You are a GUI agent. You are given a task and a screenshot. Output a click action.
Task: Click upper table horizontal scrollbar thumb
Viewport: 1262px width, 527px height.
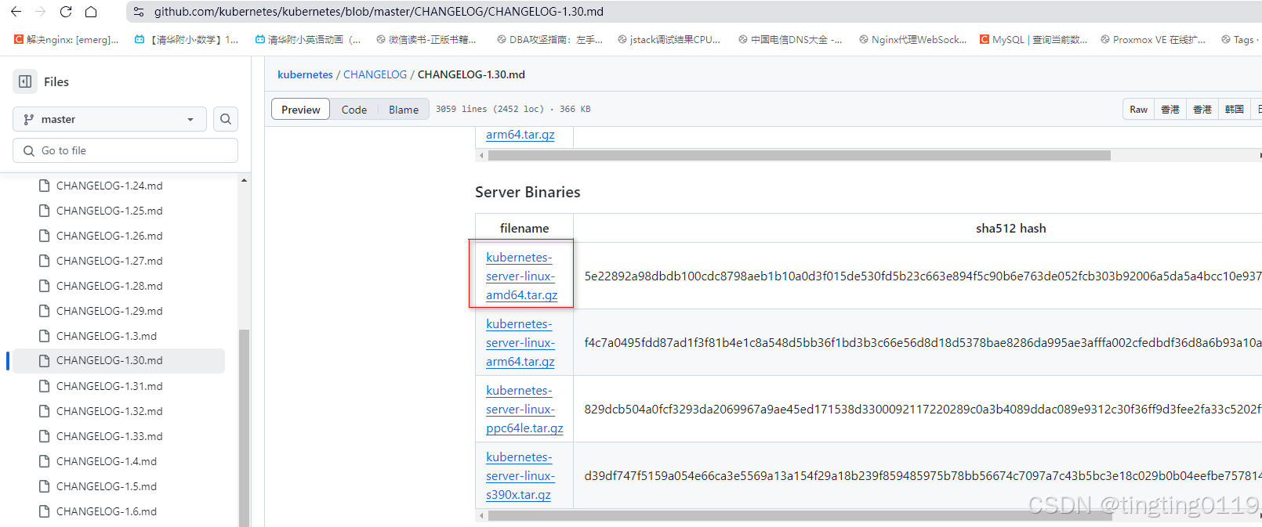800,155
